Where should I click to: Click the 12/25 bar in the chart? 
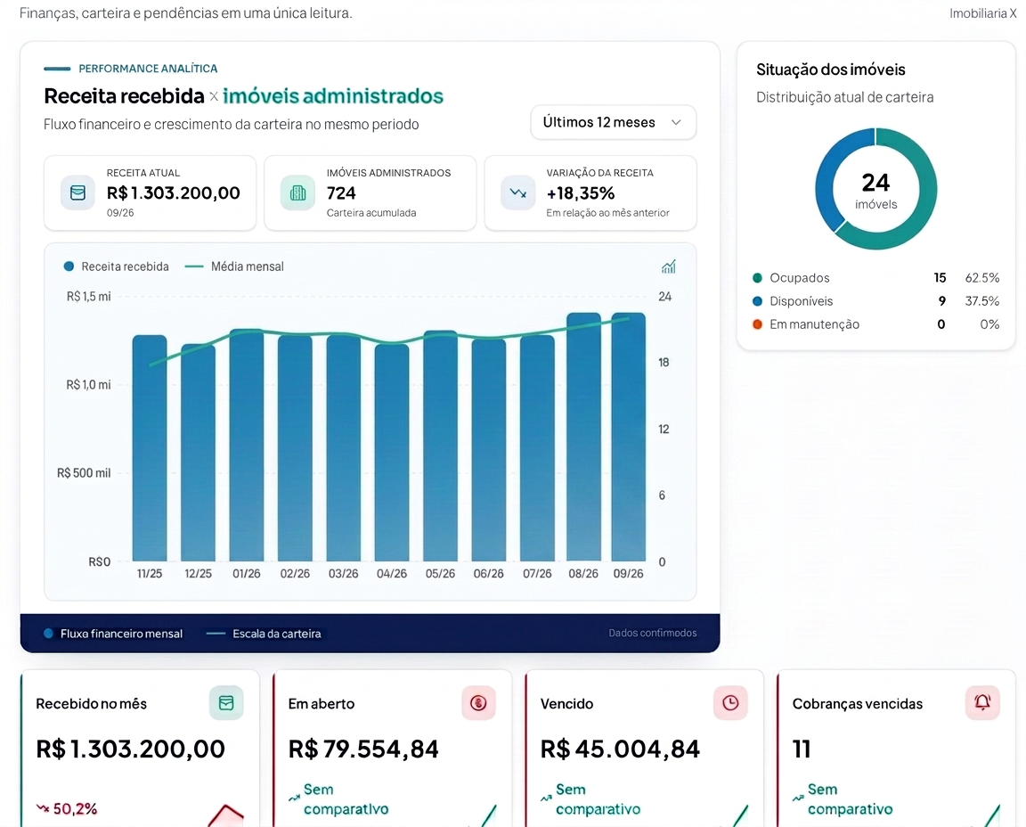coord(199,453)
